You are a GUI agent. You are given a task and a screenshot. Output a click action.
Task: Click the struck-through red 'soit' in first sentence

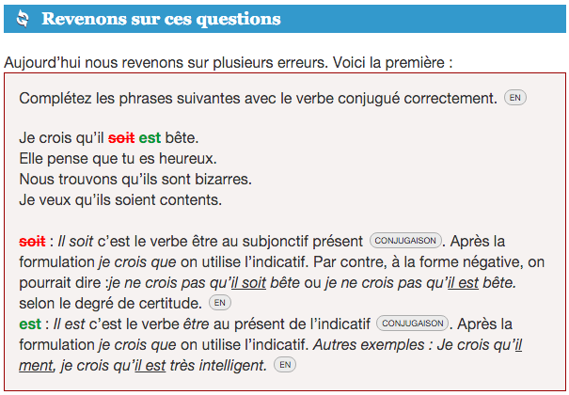[x=121, y=138]
